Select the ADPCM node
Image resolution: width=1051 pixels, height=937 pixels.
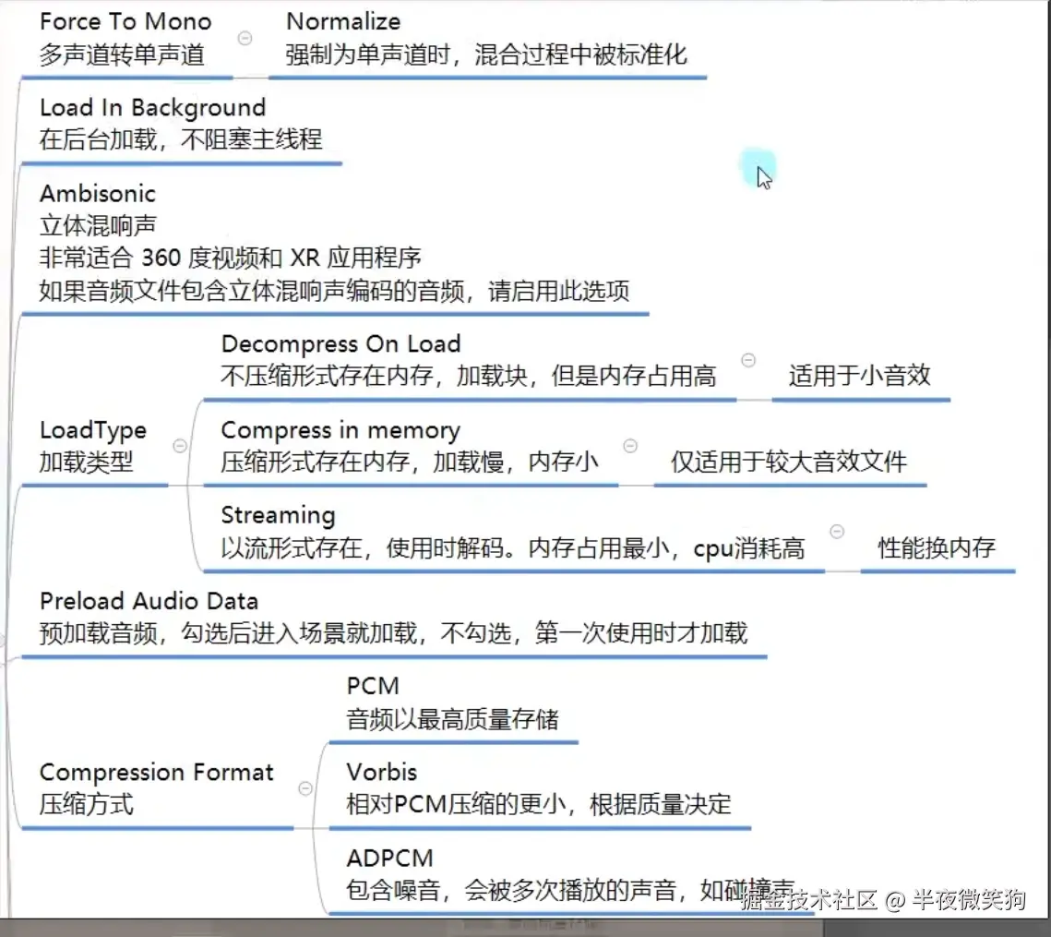pos(570,874)
